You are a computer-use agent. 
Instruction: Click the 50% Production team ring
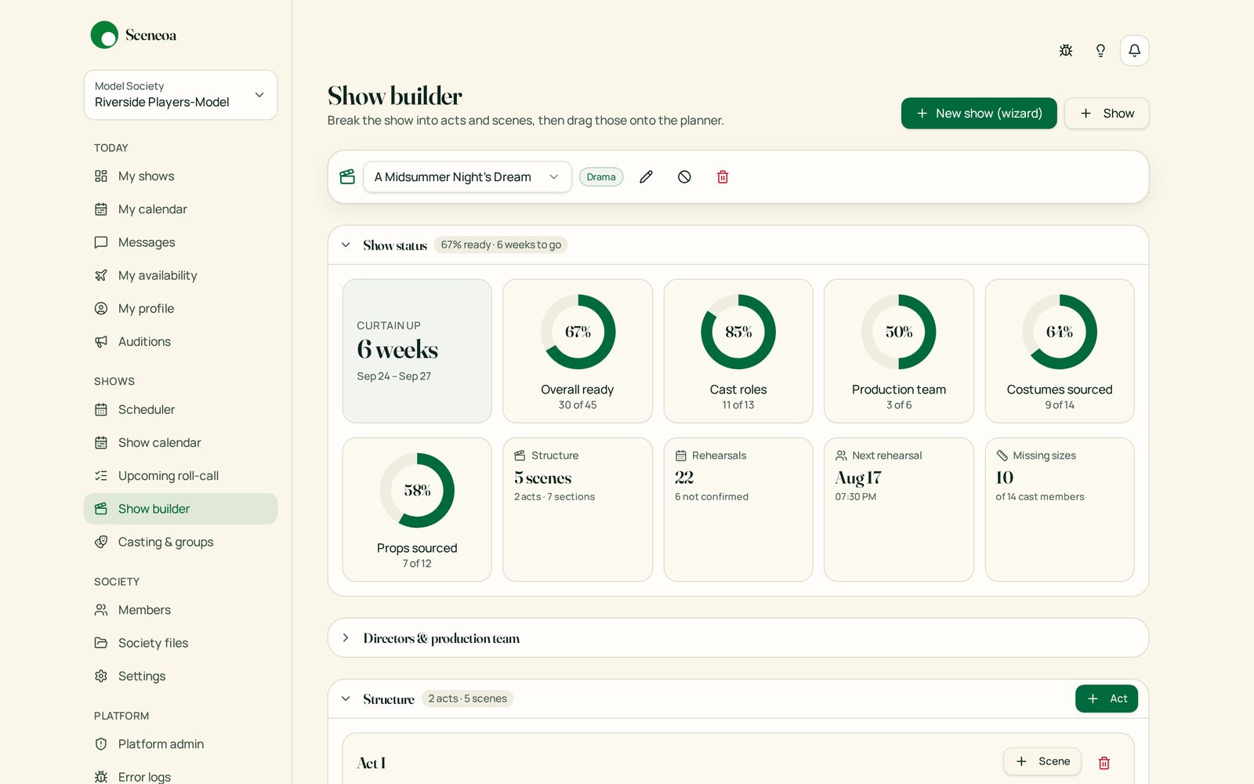coord(899,332)
